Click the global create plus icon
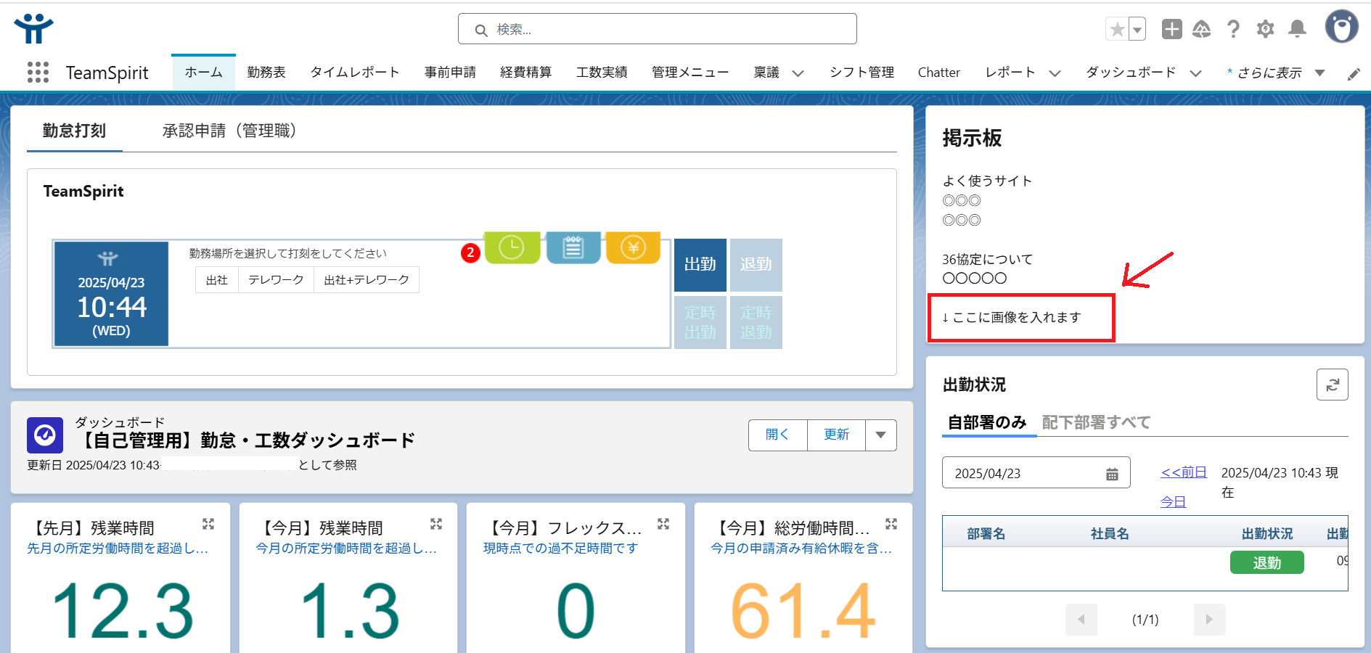The height and width of the screenshot is (653, 1371). point(1171,29)
